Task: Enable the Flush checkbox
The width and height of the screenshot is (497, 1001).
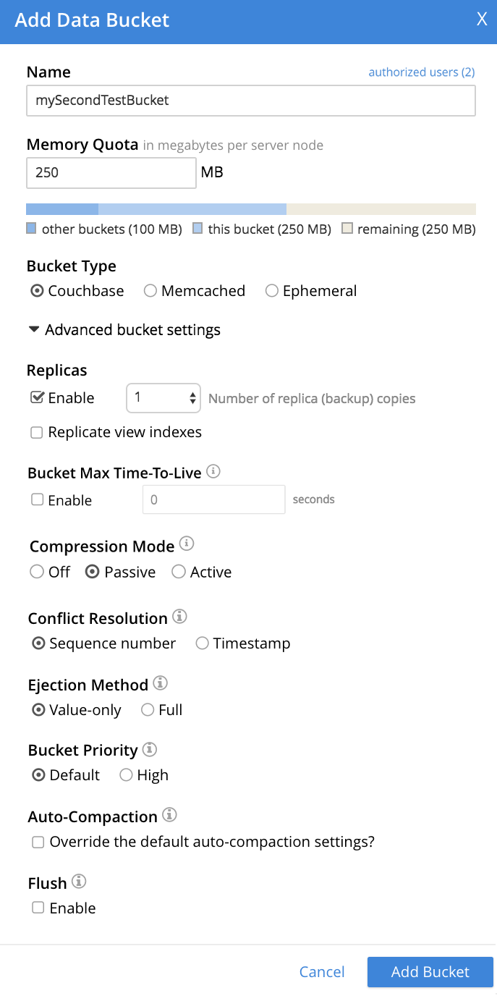Action: click(38, 908)
